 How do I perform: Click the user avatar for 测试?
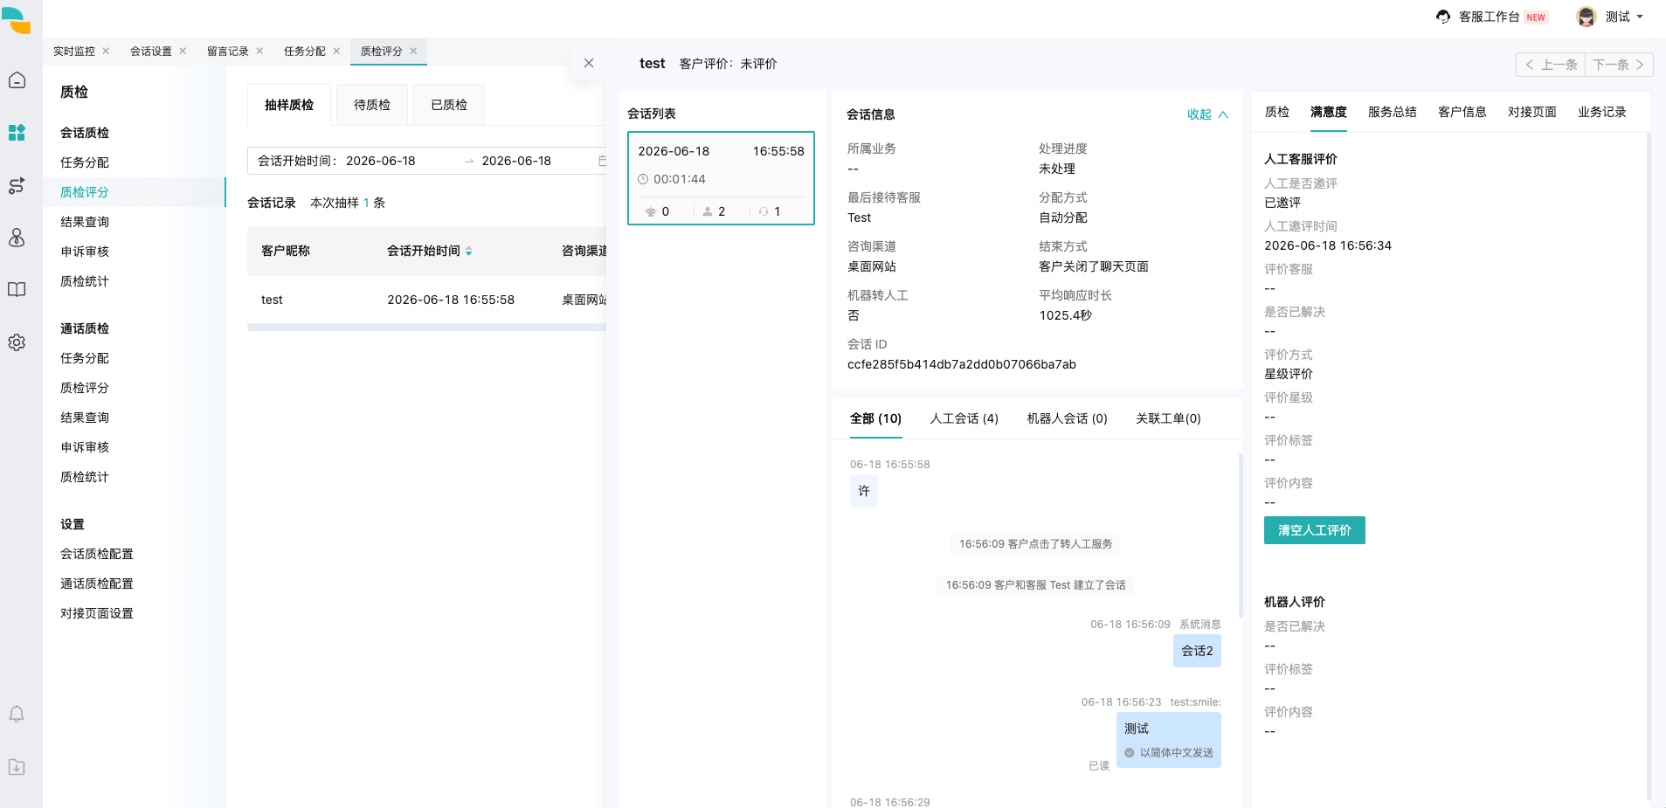(x=1587, y=17)
